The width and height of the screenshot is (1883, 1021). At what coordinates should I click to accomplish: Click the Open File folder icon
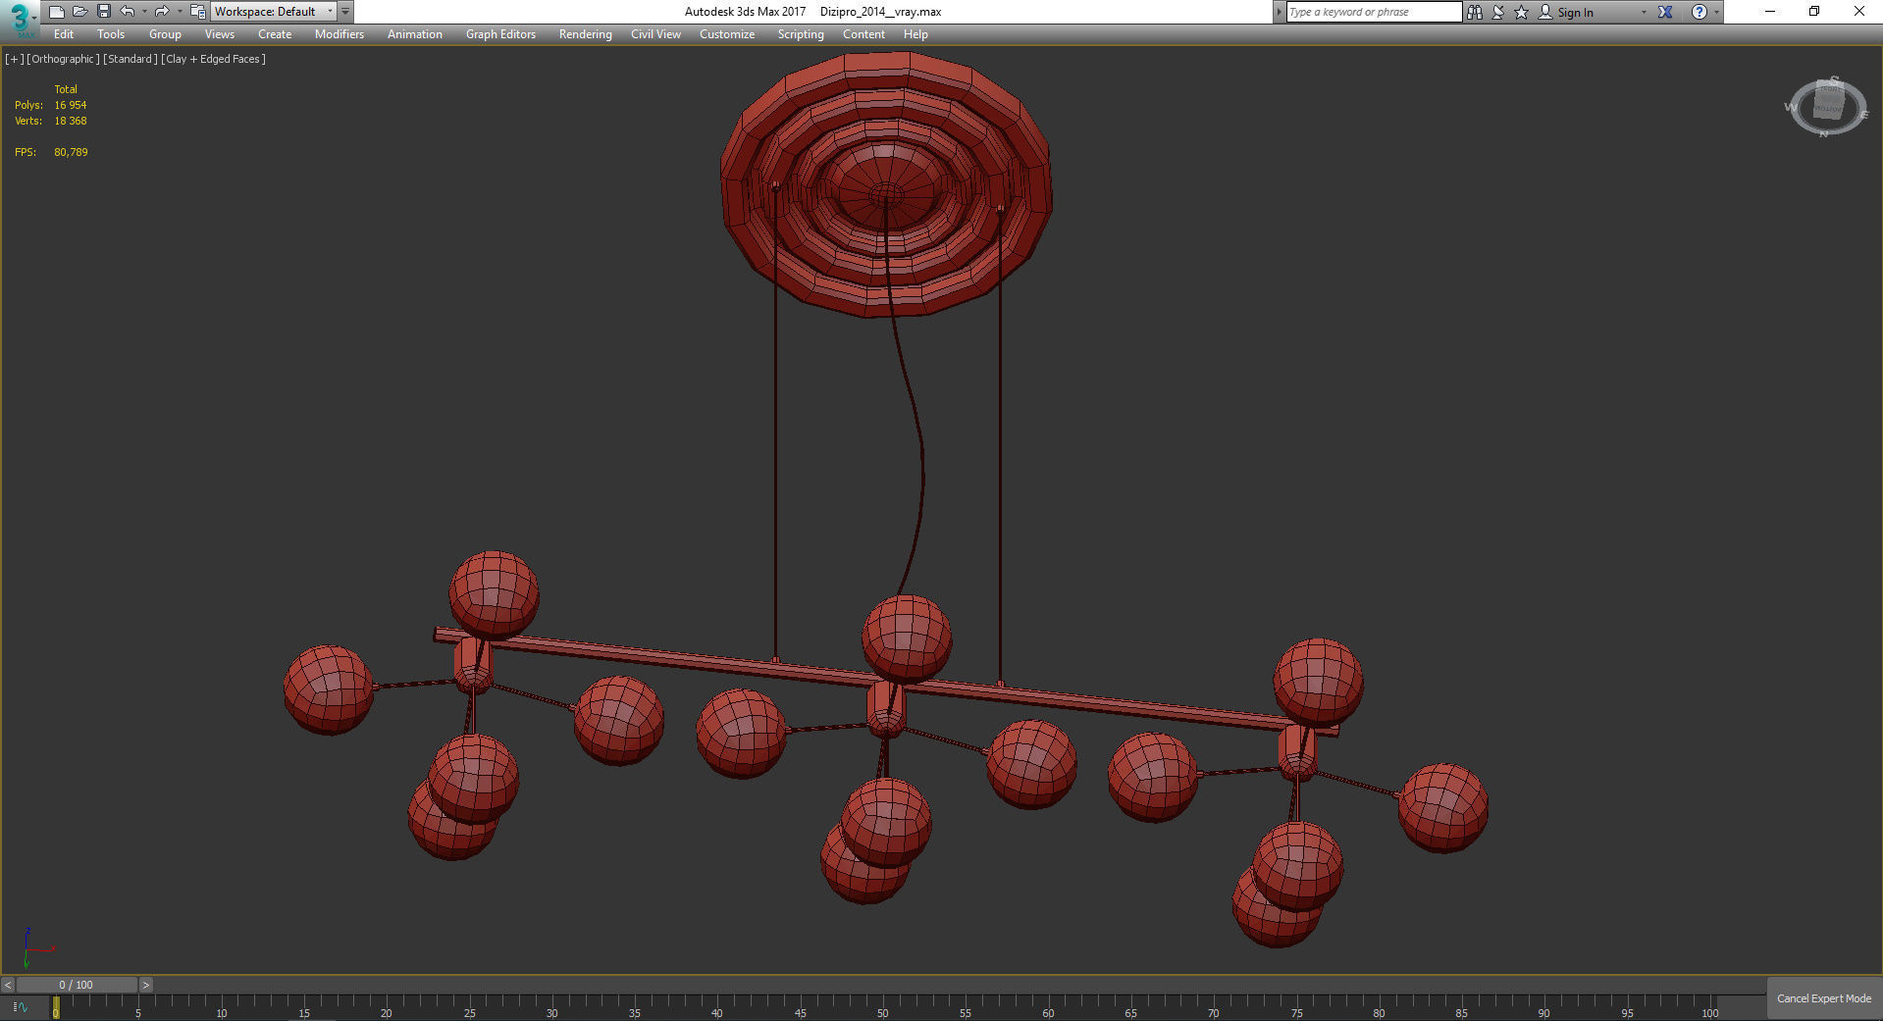point(80,12)
